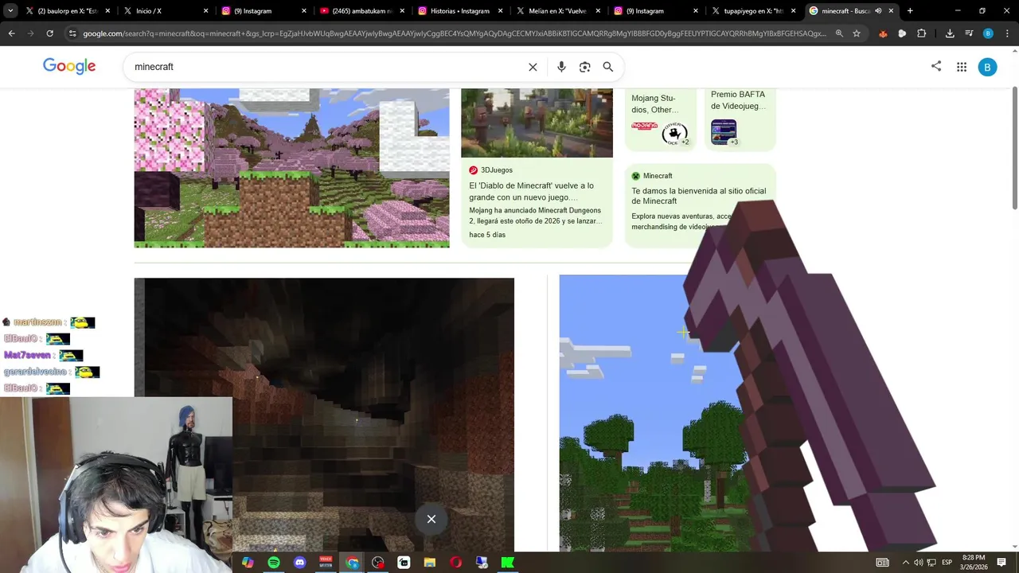Open the notification center icon
Viewport: 1019px width, 573px height.
[x=1001, y=563]
